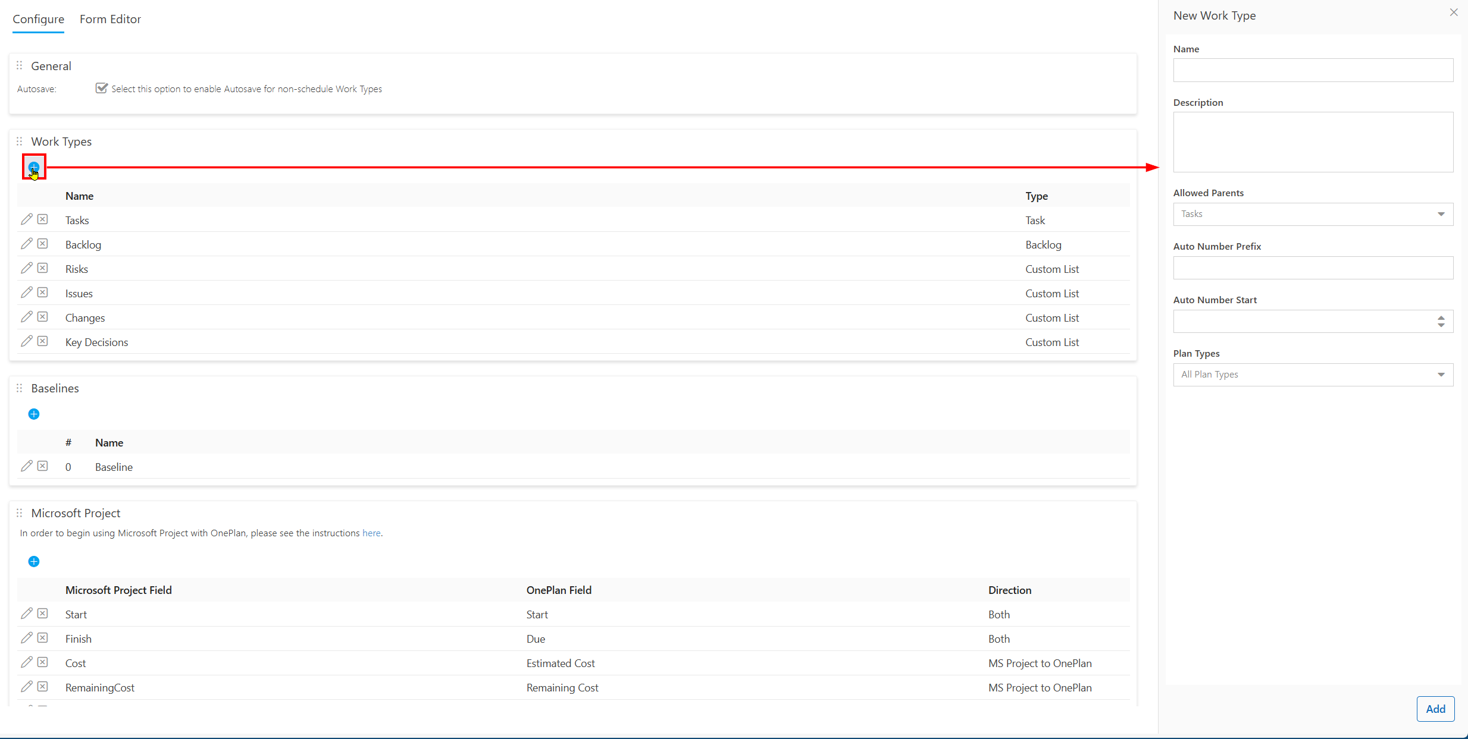Image resolution: width=1468 pixels, height=739 pixels.
Task: Click the 'Microsoft Project Field' column header
Action: [118, 590]
